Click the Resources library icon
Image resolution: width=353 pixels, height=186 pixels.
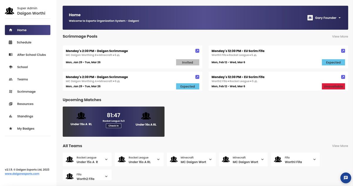tap(11, 104)
